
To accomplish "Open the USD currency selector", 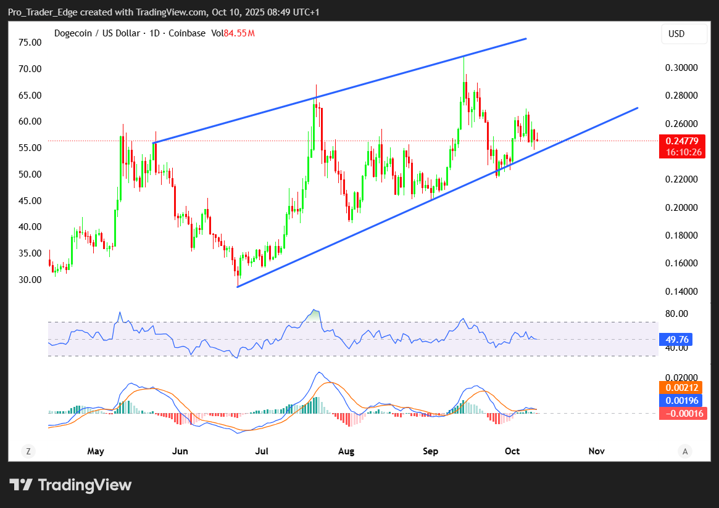I will click(x=684, y=34).
